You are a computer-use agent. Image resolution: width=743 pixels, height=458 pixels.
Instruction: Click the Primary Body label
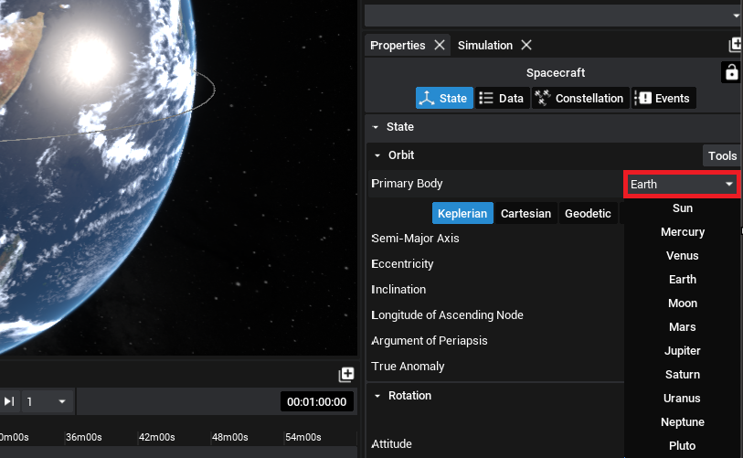[x=407, y=184]
